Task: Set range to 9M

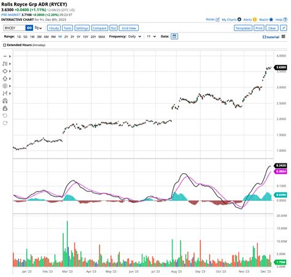Action: [x=53, y=37]
